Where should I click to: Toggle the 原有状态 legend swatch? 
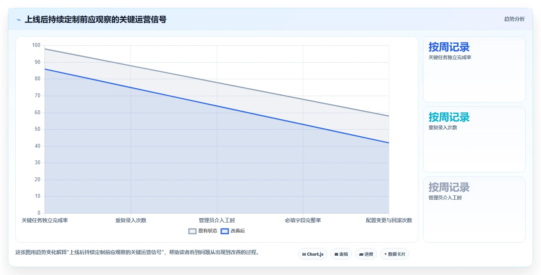192,231
